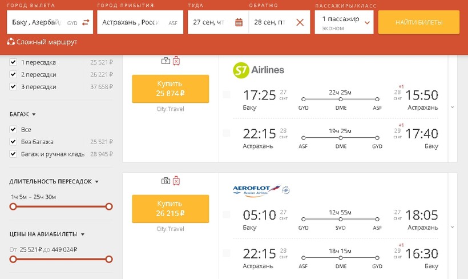Image resolution: width=468 pixels, height=279 pixels.
Task: Buy the S7 ticket for 25 874 ₽
Action: [170, 89]
